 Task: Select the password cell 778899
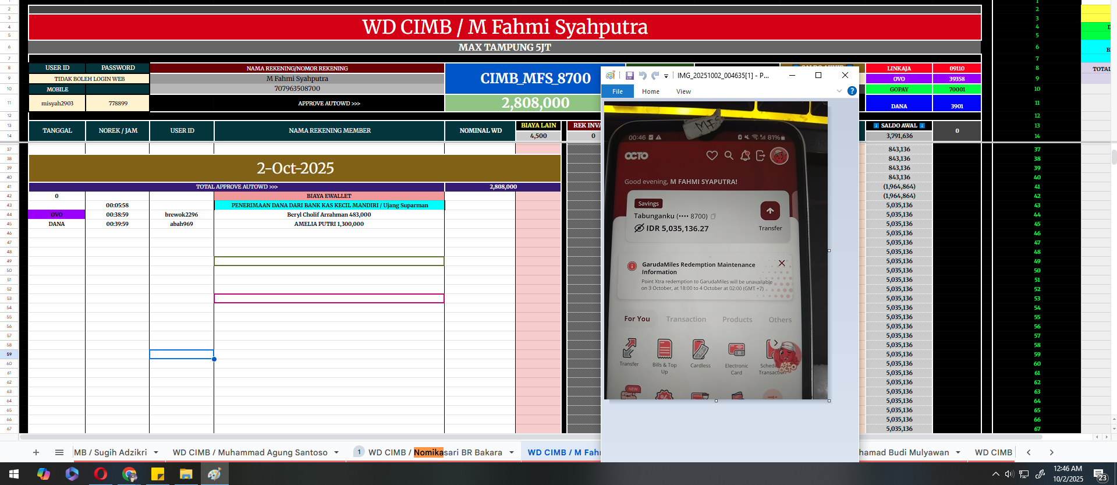click(x=118, y=103)
